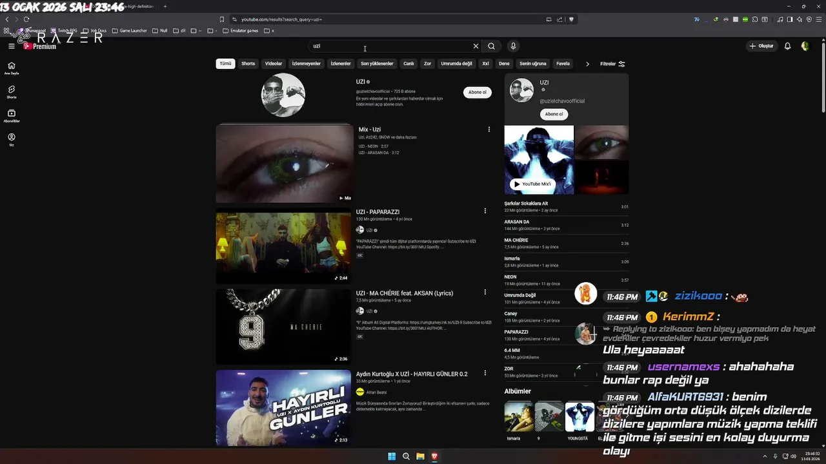Click Brave browser icon in taskbar

point(434,456)
